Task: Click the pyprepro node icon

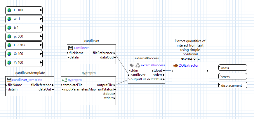Action: coord(65,80)
